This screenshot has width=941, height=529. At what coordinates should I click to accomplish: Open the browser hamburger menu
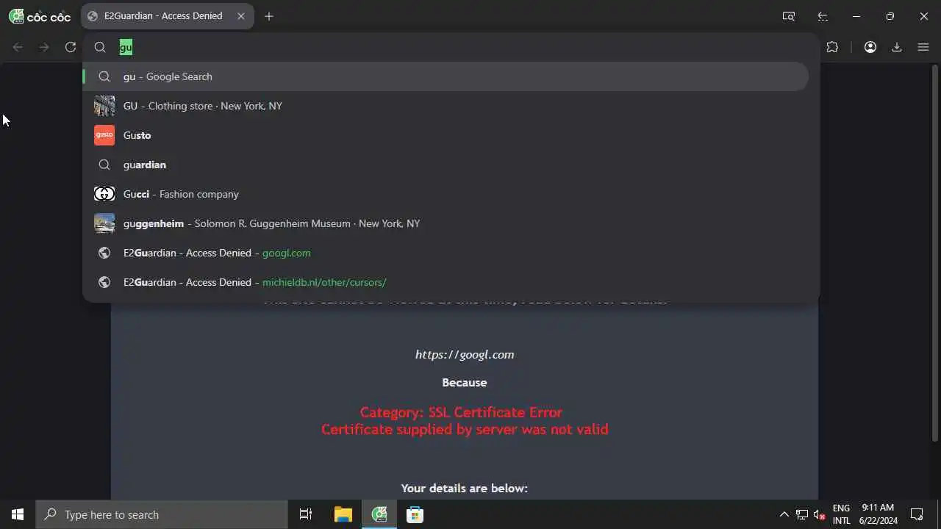923,47
